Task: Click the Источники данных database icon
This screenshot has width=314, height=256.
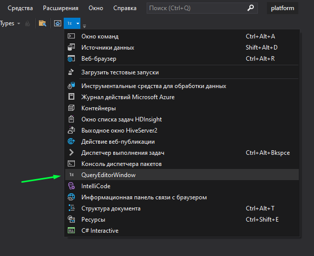Action: pos(71,48)
